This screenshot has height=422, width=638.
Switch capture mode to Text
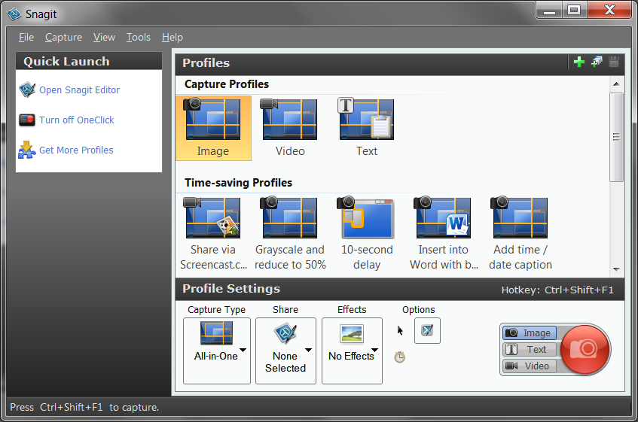click(x=529, y=349)
